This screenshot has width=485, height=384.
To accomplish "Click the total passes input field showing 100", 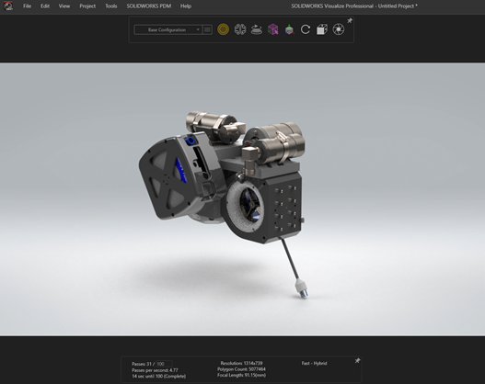I will (164, 364).
